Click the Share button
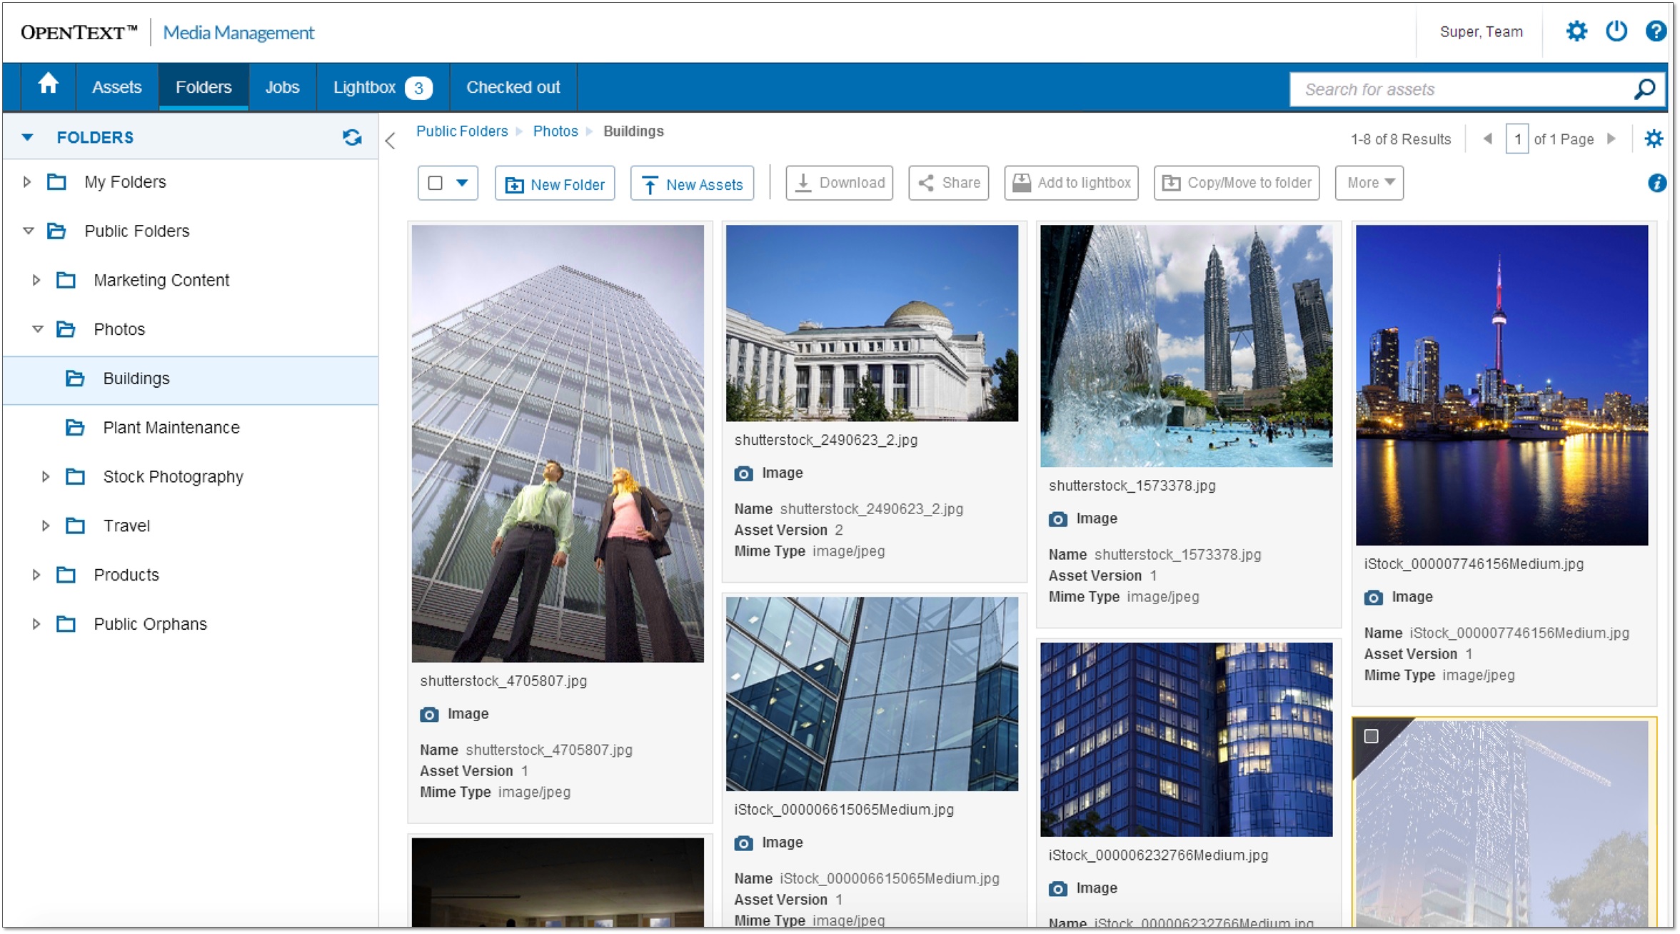Screen dimensions: 1680x934 (x=948, y=183)
